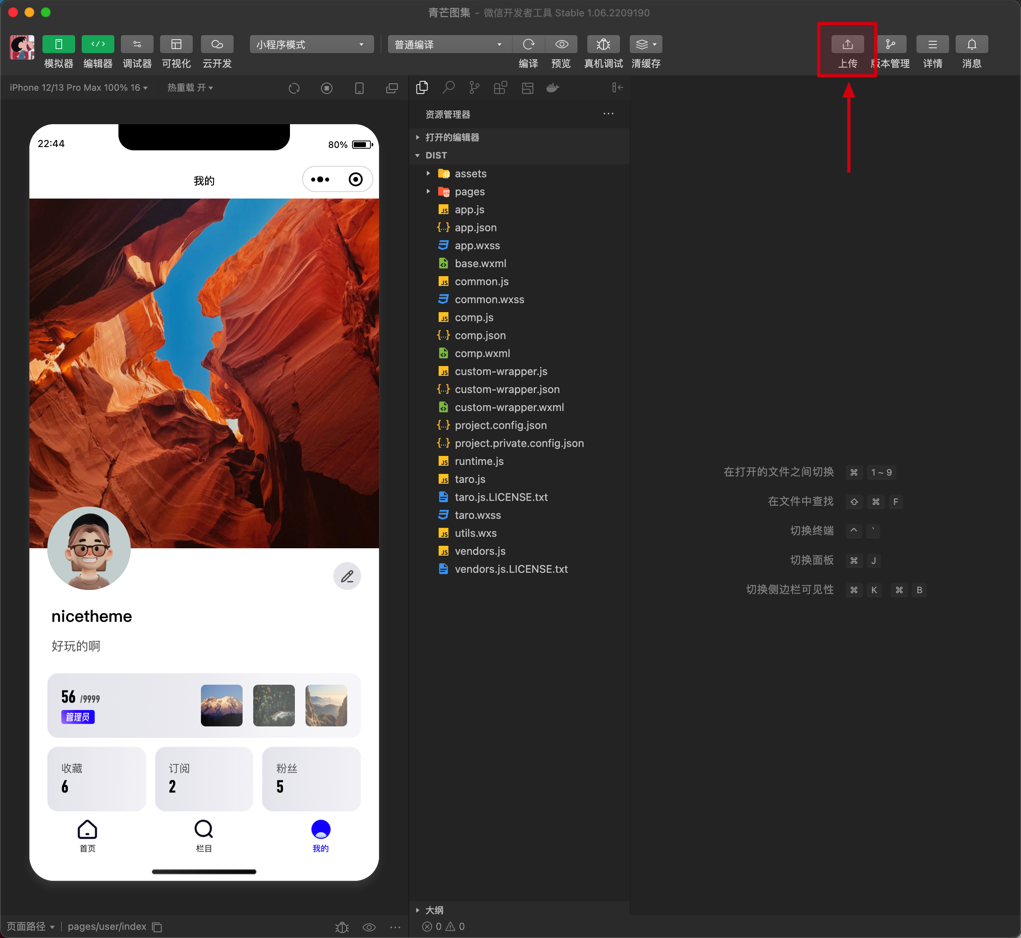Open base.wxml file

point(519,264)
